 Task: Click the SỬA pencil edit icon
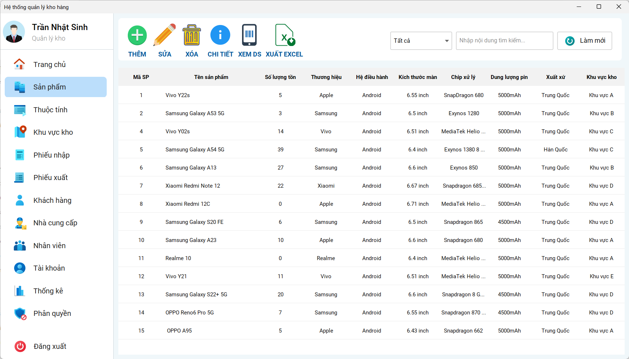(164, 35)
